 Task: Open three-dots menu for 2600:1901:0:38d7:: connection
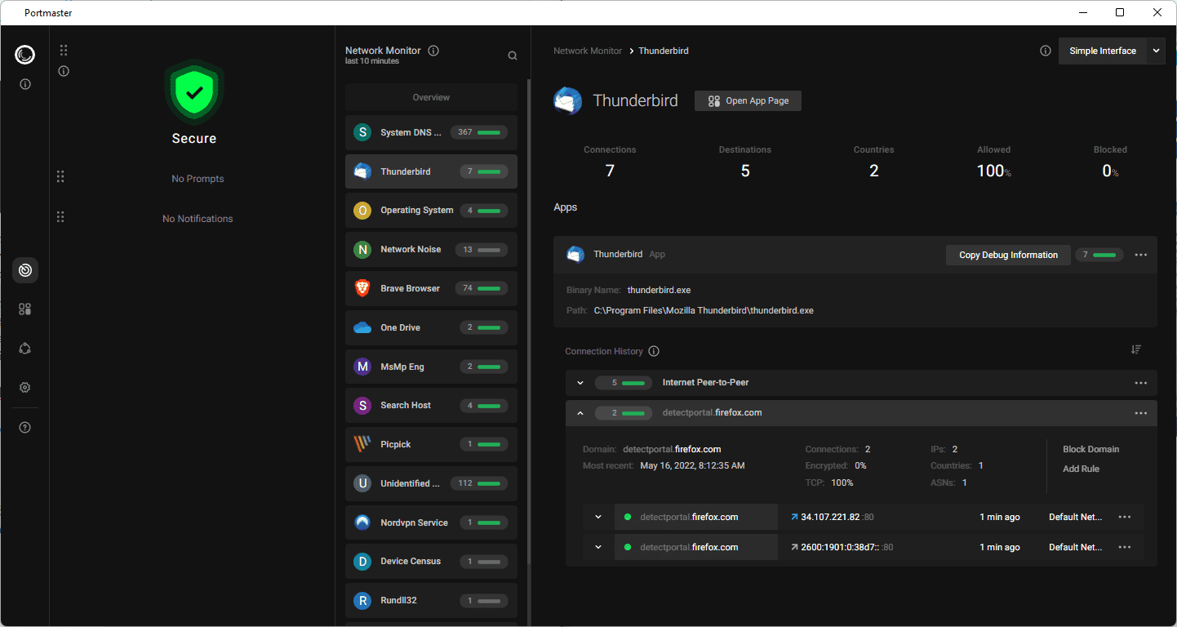1125,547
